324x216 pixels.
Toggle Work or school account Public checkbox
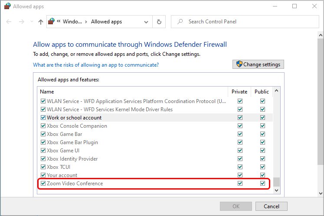click(262, 118)
